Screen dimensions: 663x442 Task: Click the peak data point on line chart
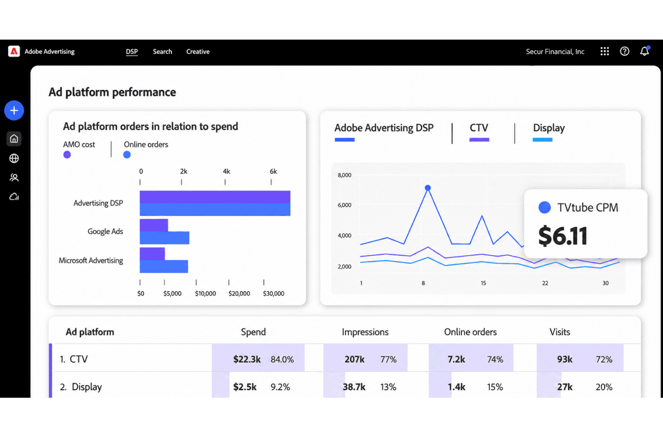[x=428, y=188]
